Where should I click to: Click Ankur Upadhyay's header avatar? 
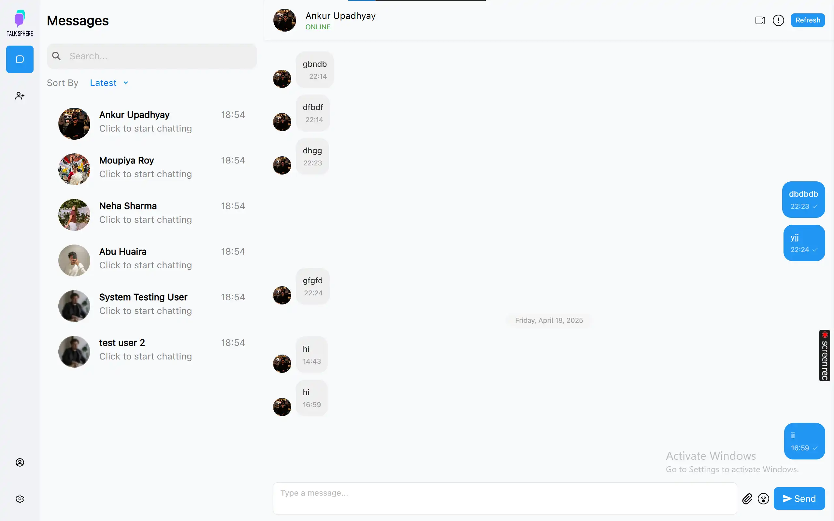tap(285, 20)
